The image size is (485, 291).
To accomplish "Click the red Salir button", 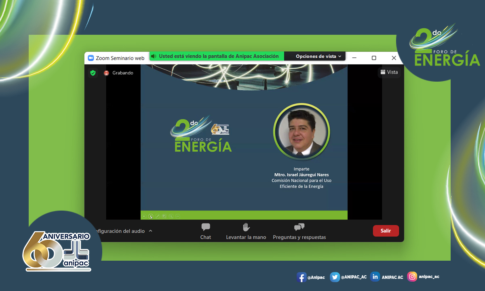I will point(386,231).
